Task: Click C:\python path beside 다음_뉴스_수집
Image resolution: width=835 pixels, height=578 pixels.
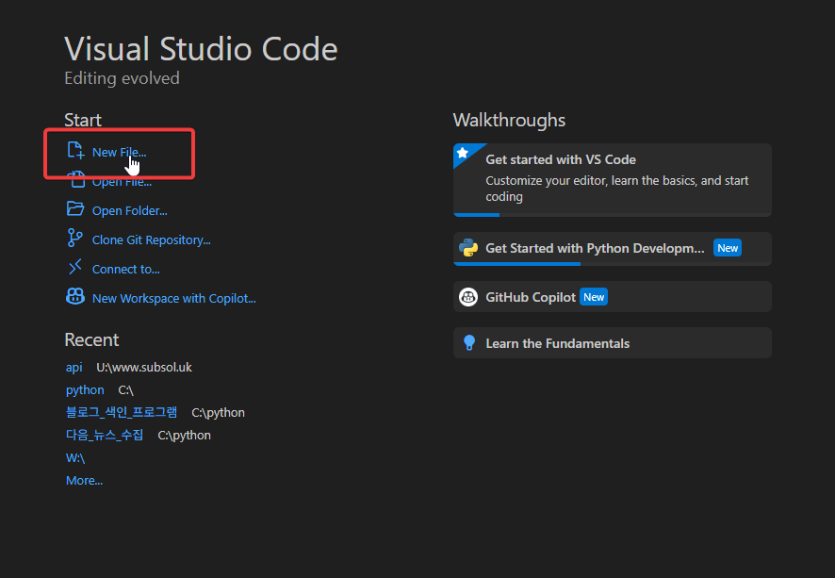Action: click(x=185, y=436)
